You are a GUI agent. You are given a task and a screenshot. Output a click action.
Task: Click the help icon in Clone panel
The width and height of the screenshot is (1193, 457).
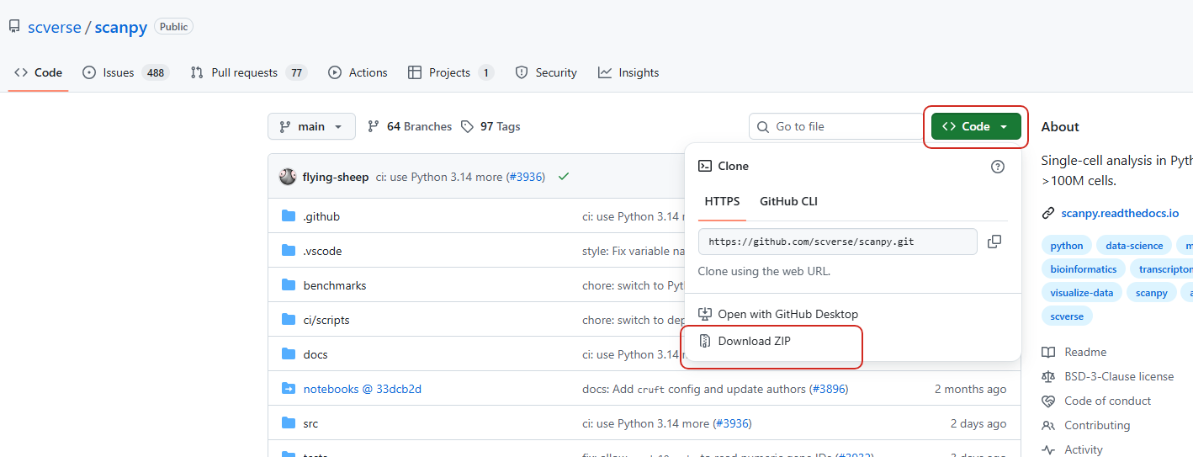coord(998,167)
